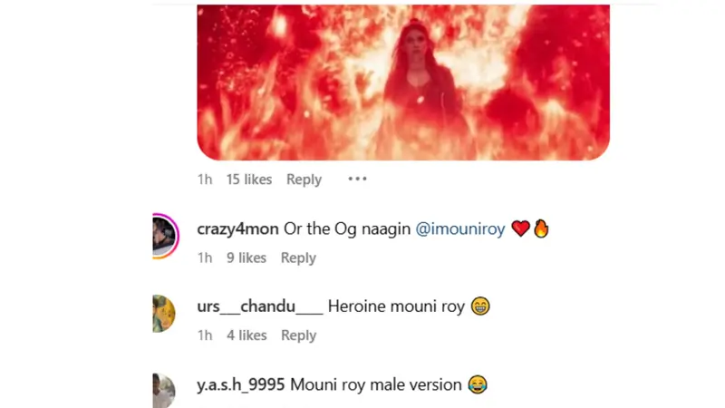The width and height of the screenshot is (725, 408).
Task: View the 9 likes on crazy4mon's comment
Action: [246, 257]
